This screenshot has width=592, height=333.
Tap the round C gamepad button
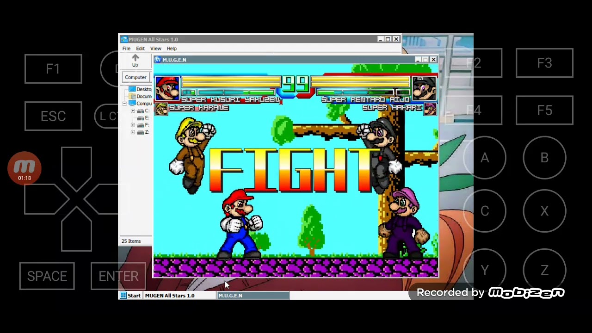tap(485, 211)
